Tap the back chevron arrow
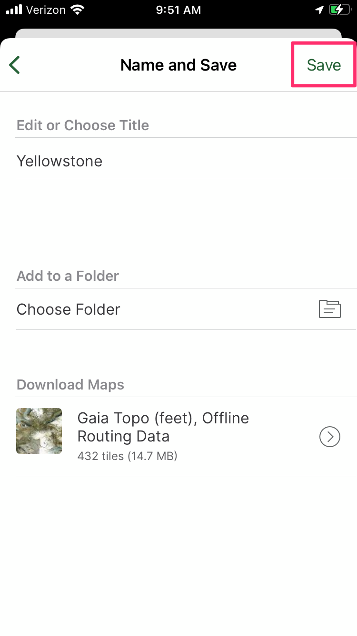Screen dimensions: 357x636 pyautogui.click(x=15, y=65)
